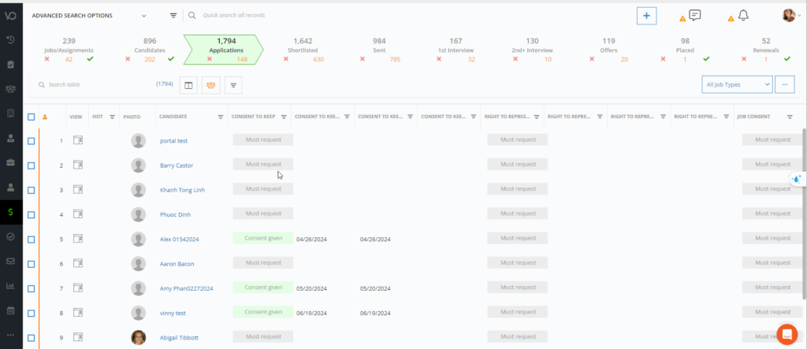Viewport: 807px width, 349px height.
Task: Open the chat messages icon
Action: click(694, 16)
